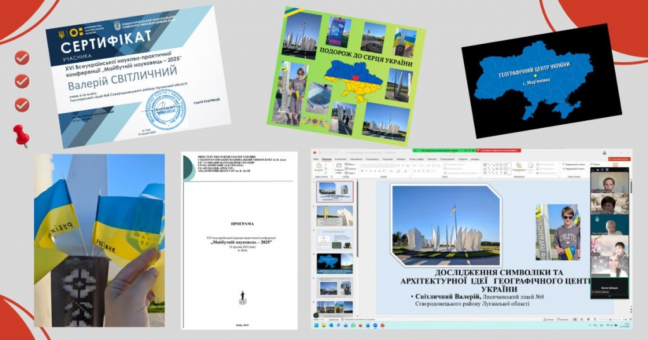Open the slide Layout dropdown in the ribbon
Viewport: 648px width, 340px height.
point(352,164)
